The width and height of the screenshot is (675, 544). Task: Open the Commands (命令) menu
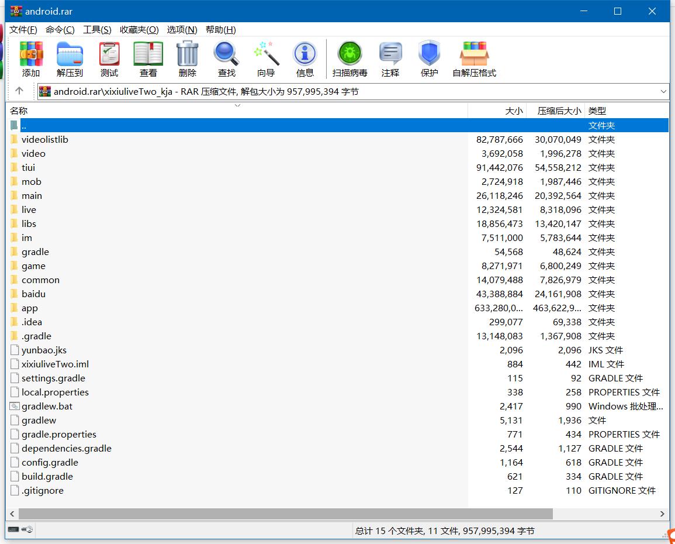click(60, 30)
